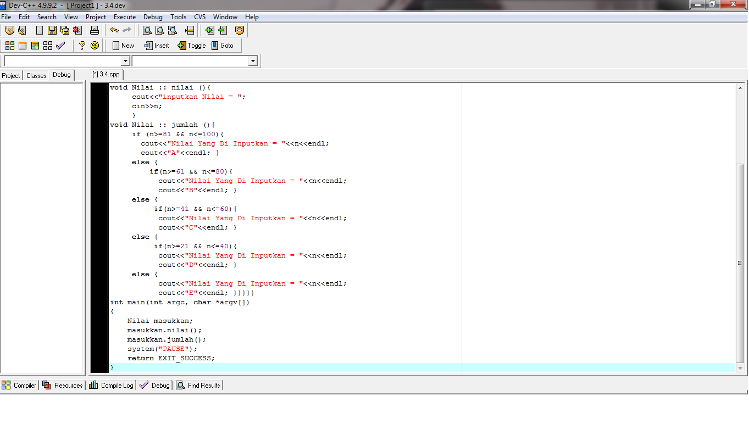
Task: Click the editor scrollbar down arrow
Action: 740,368
